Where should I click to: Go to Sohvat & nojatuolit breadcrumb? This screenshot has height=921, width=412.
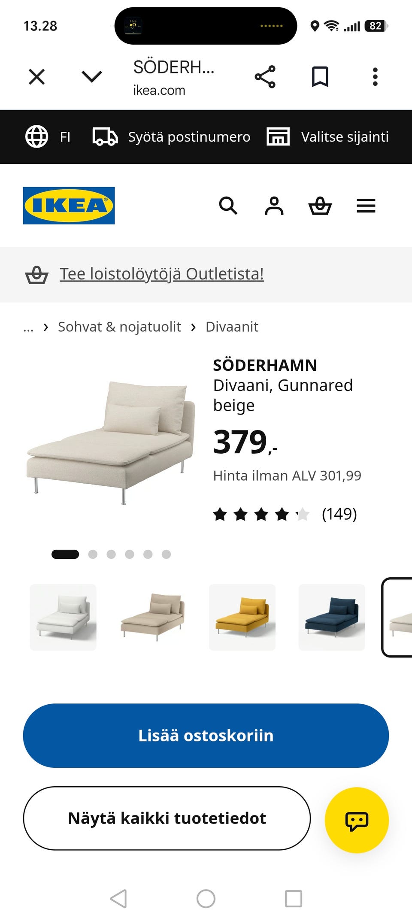tap(119, 327)
